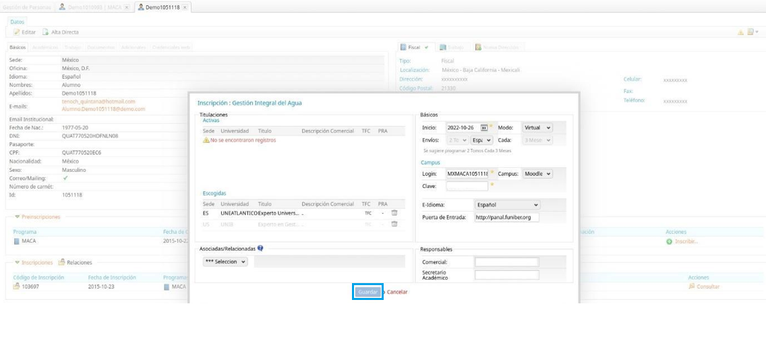Click the Comercial input field
The image size is (766, 364).
click(x=506, y=262)
